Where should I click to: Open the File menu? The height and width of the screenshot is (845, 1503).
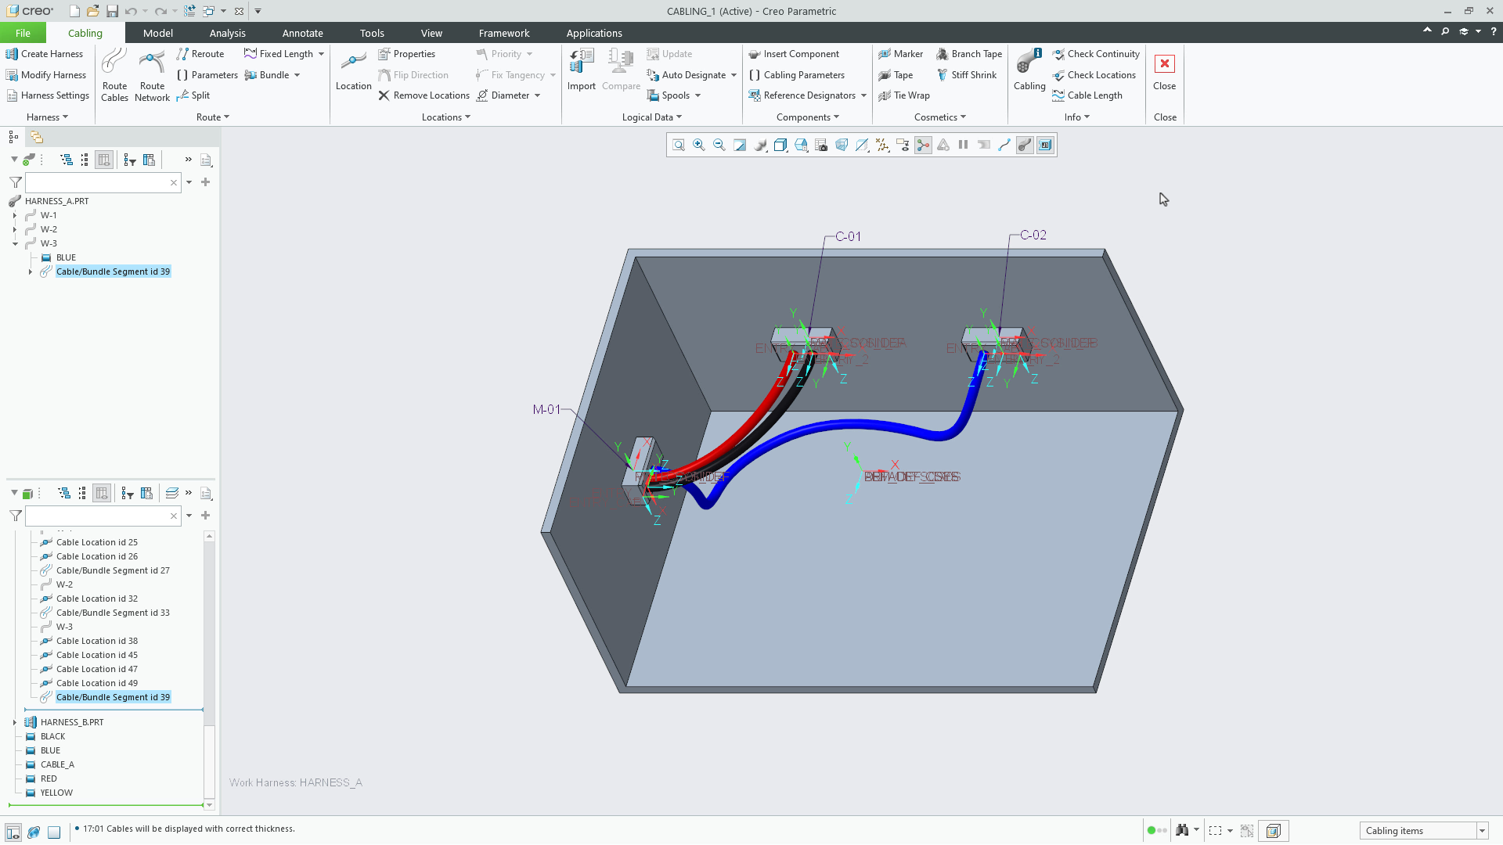pyautogui.click(x=23, y=33)
